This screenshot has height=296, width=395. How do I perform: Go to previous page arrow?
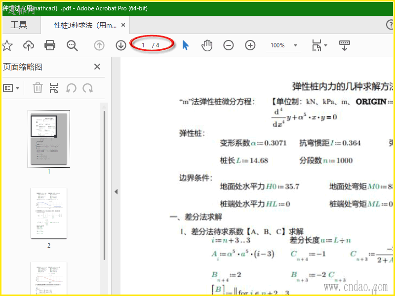click(x=99, y=45)
